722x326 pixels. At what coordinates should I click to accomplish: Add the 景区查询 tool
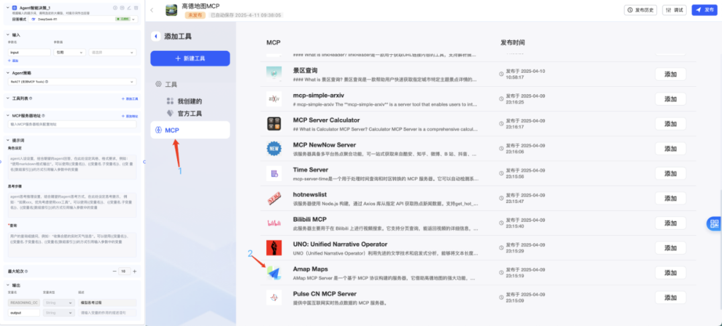(671, 74)
